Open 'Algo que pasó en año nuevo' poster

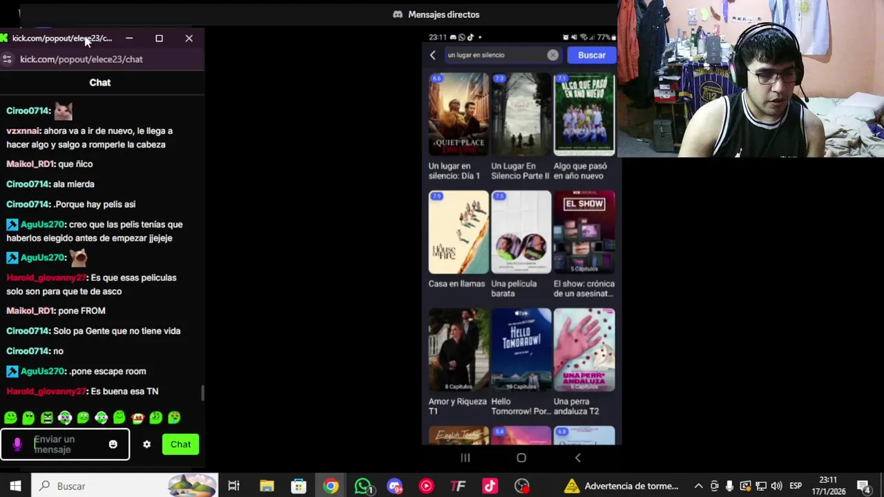pos(584,115)
